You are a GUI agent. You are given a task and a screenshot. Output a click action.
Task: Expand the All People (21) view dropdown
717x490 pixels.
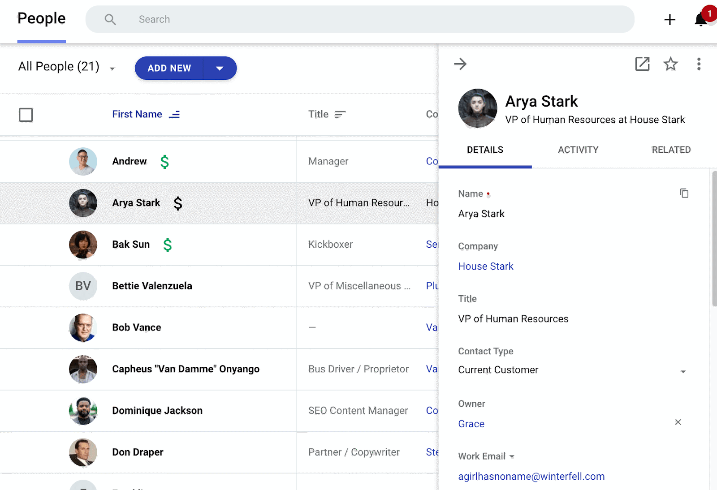tap(112, 69)
